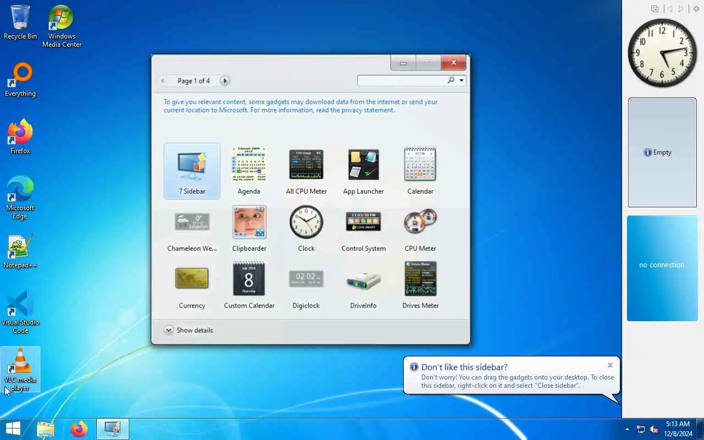Choose the CPU Meter gadget
The width and height of the screenshot is (704, 440).
point(421,228)
